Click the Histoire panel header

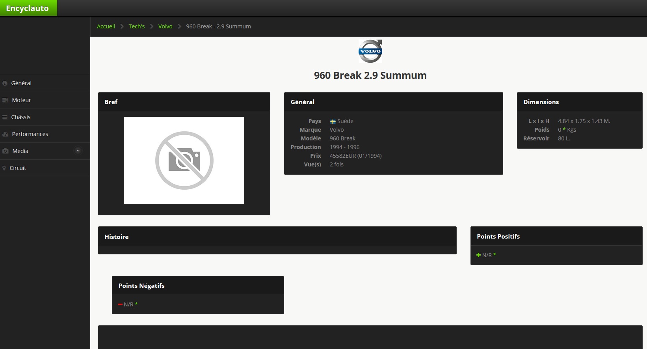pos(277,237)
